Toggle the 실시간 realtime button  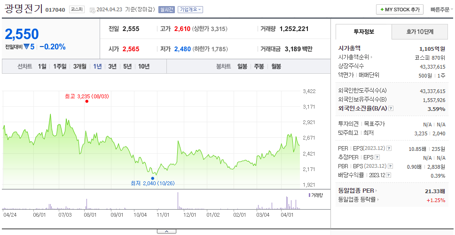point(166,9)
